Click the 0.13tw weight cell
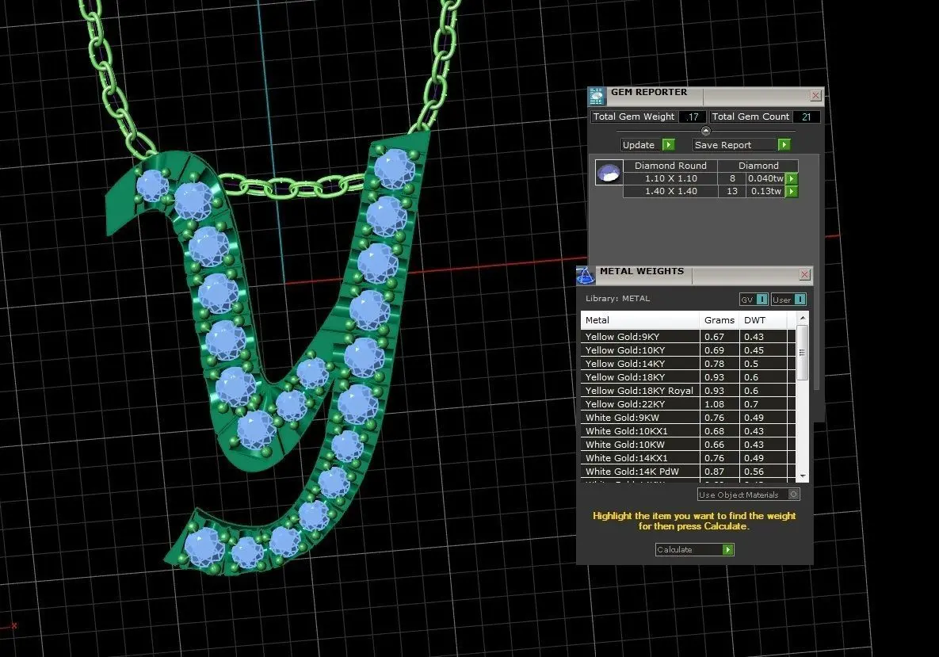This screenshot has width=939, height=657. [x=765, y=192]
